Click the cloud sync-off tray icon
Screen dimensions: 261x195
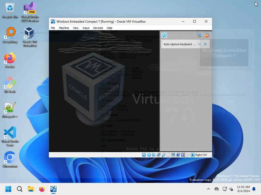[217, 189]
